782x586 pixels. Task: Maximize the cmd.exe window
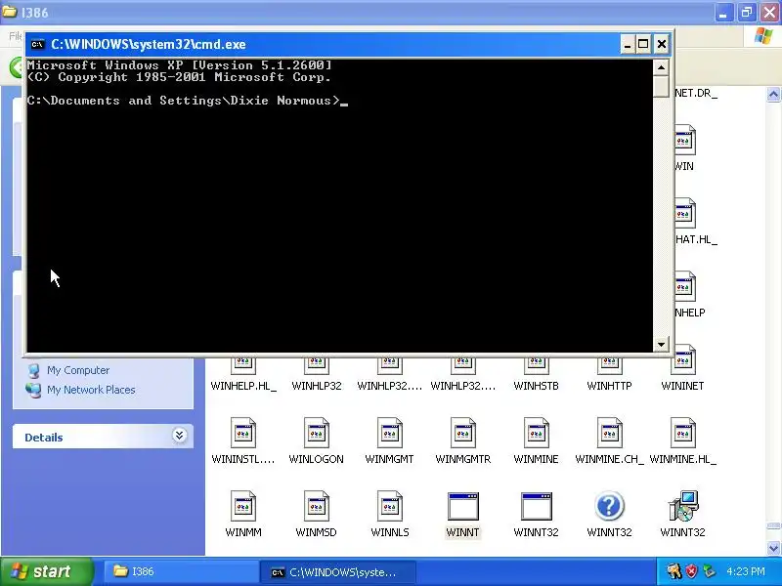pyautogui.click(x=643, y=44)
